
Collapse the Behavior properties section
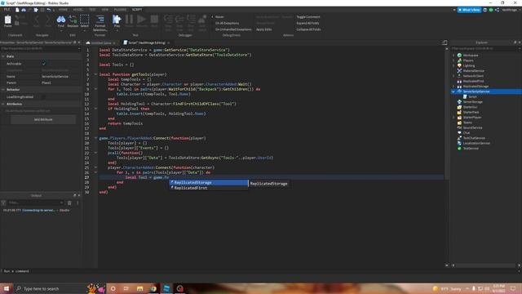click(3, 90)
